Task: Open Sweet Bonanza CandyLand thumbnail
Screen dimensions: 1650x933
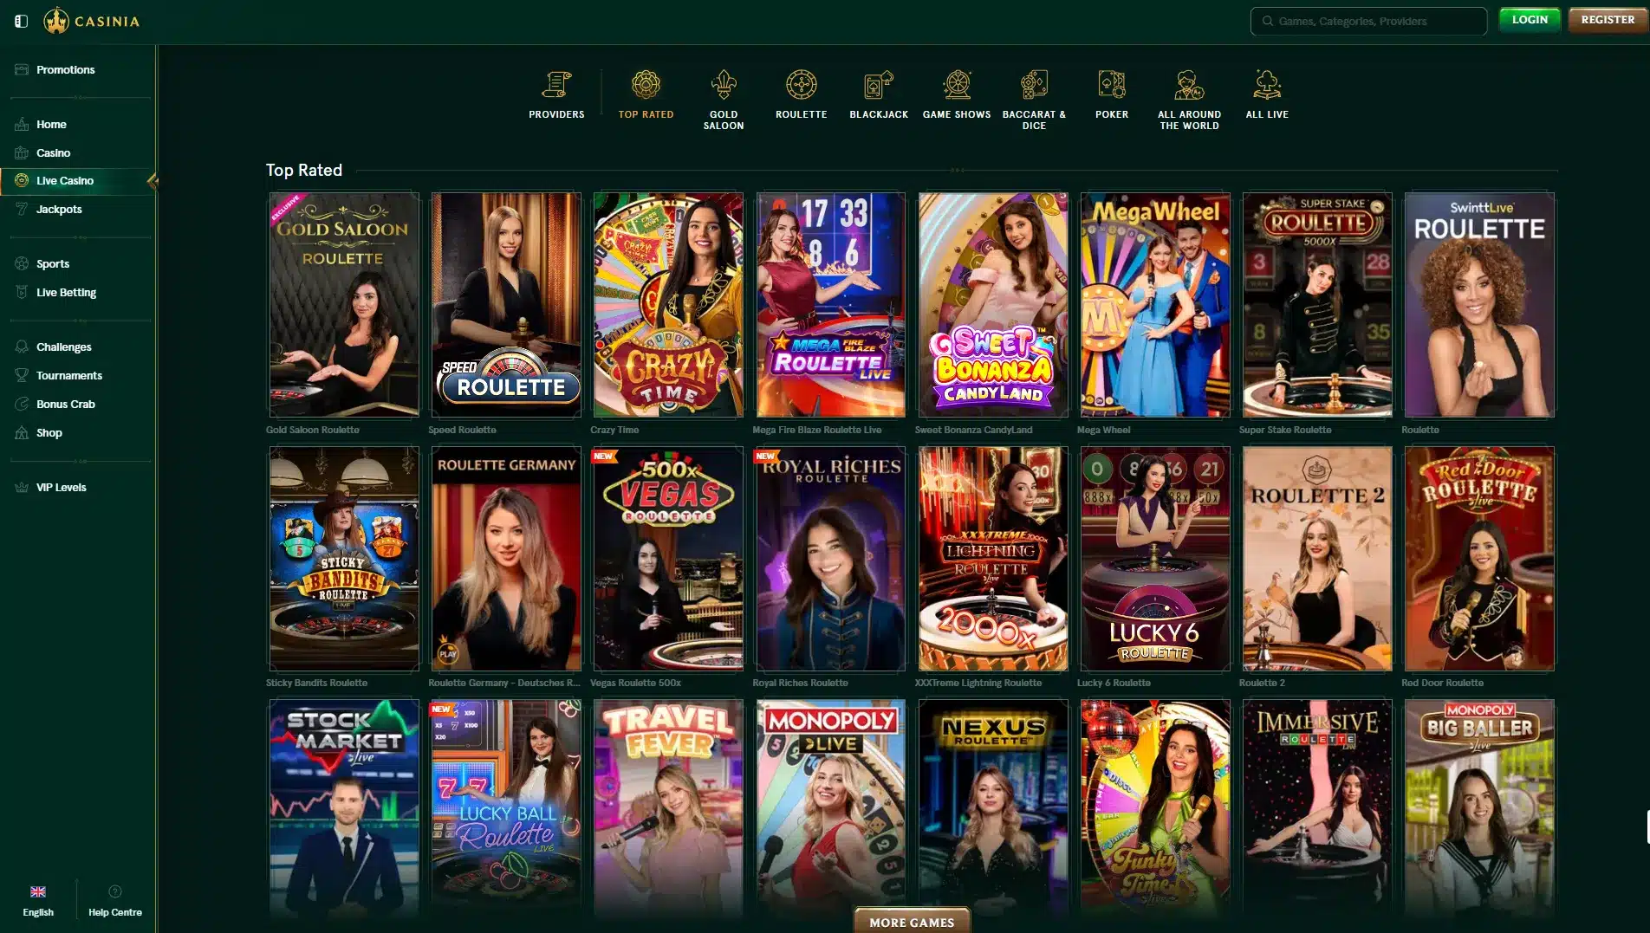Action: pos(993,305)
